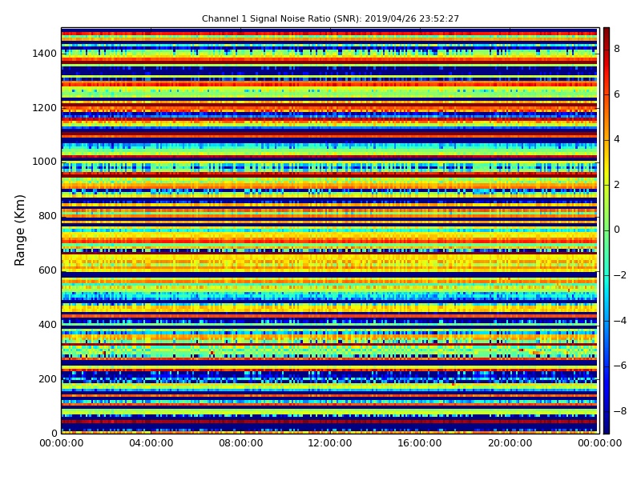Click the green middle of the colorbar near 0

pyautogui.click(x=607, y=230)
